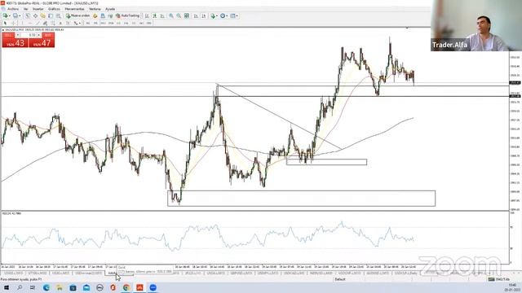Tile the chart windows

[187, 15]
